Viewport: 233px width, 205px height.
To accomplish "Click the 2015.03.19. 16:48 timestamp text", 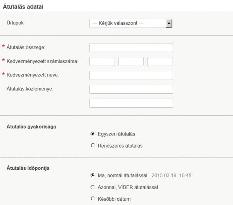I will pos(172,175).
